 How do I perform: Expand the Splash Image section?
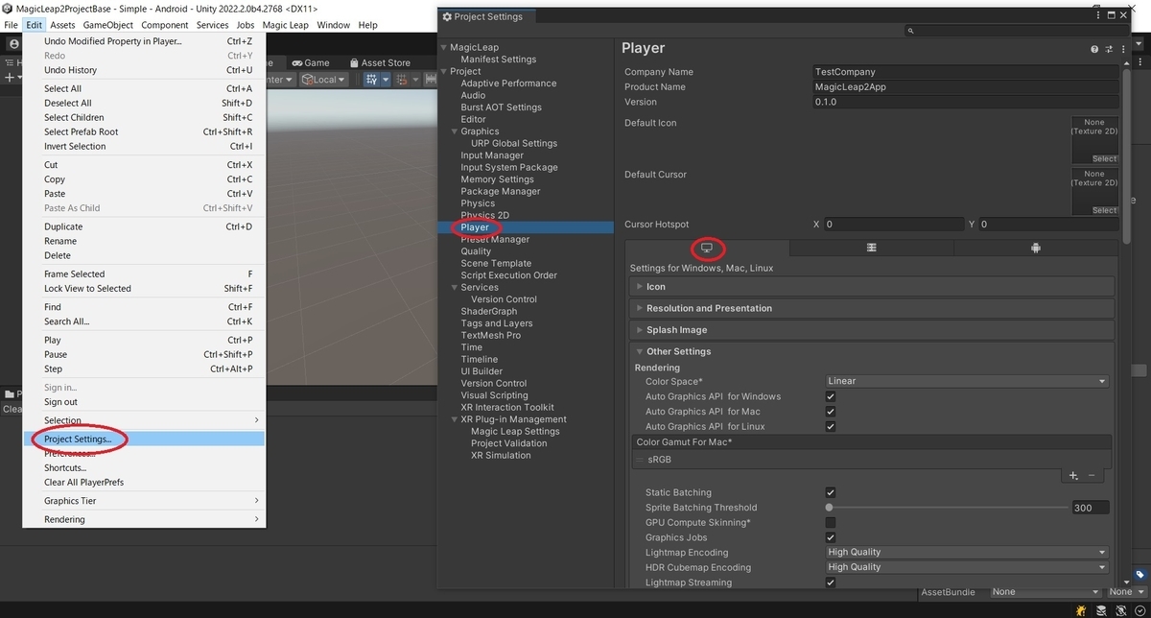click(x=872, y=330)
